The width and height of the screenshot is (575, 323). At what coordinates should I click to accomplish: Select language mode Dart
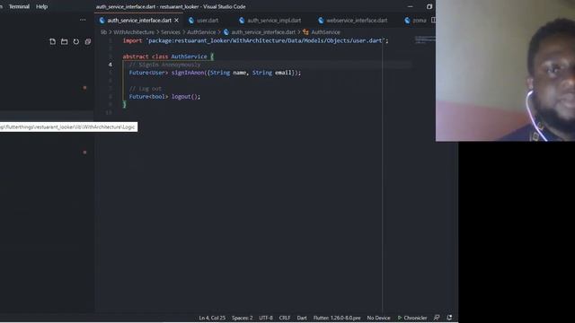click(x=302, y=318)
